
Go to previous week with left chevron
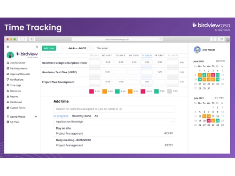tap(63, 48)
